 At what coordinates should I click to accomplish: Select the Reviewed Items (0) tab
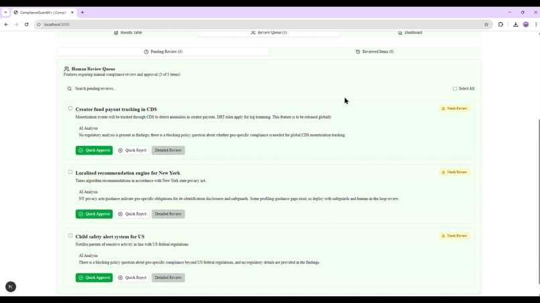(x=375, y=52)
